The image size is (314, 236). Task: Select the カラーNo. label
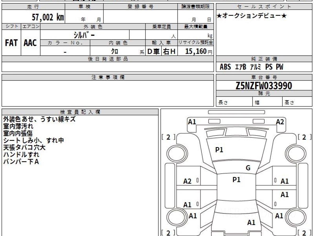[65, 43]
